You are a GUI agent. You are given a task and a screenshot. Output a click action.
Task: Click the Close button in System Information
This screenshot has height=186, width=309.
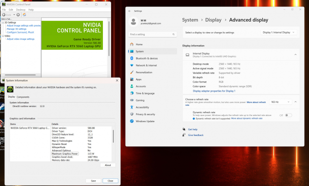110,181
